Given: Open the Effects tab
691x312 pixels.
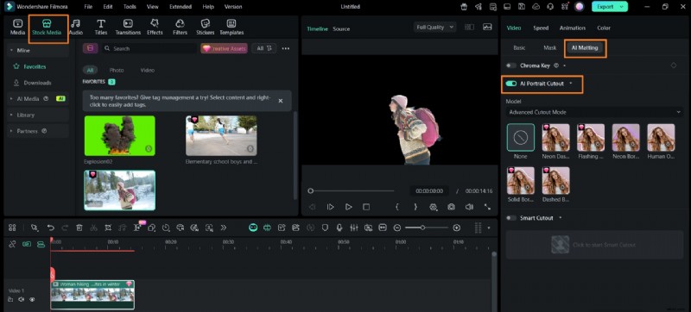Looking at the screenshot, I should click(155, 28).
